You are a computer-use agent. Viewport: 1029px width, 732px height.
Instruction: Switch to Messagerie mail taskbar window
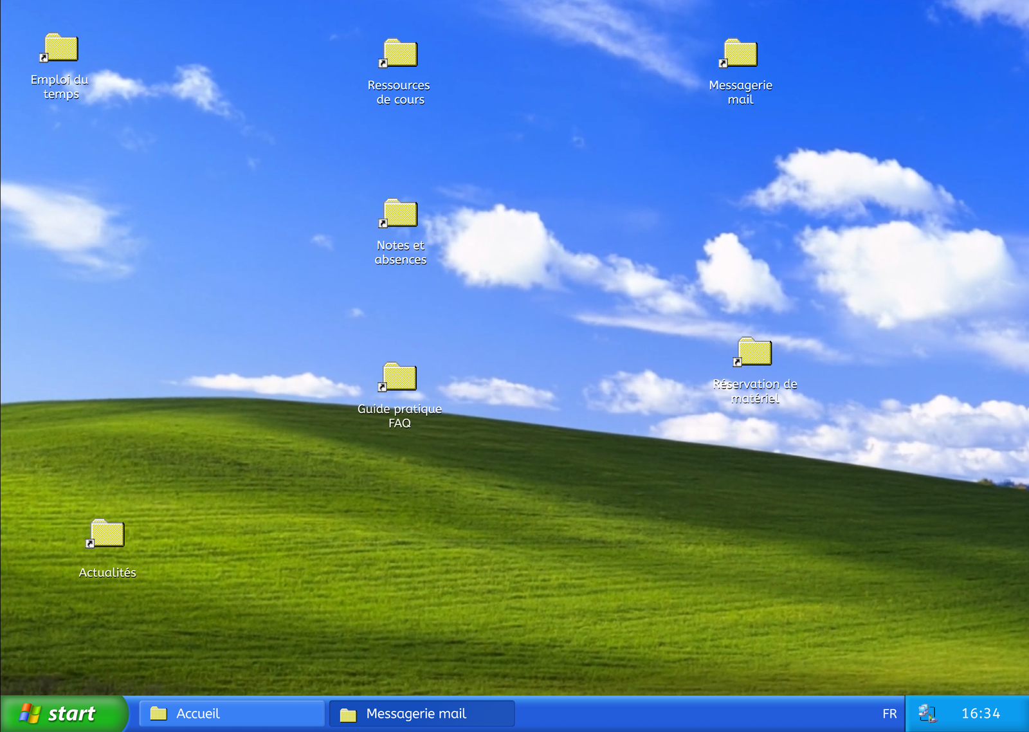[422, 713]
